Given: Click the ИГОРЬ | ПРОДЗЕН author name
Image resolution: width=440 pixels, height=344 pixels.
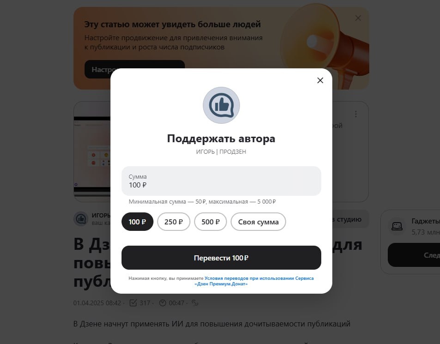Looking at the screenshot, I should pyautogui.click(x=221, y=152).
